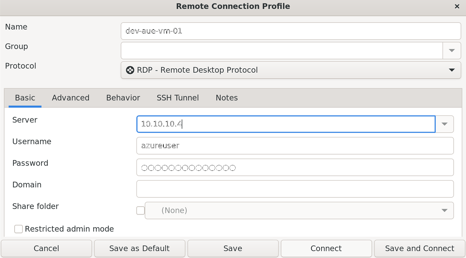The image size is (466, 258).
Task: Close the dialog with the × button
Action: (457, 6)
